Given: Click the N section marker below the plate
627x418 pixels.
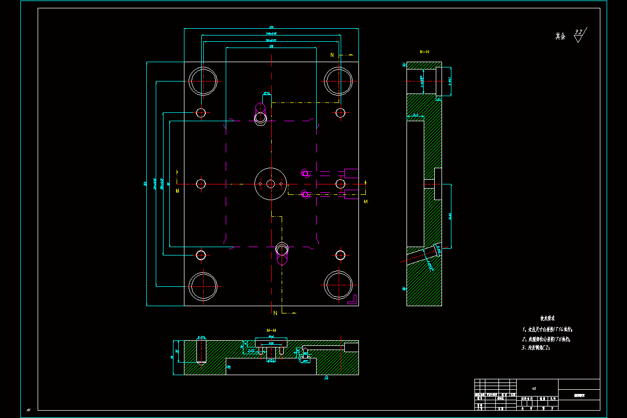Looking at the screenshot, I should click(275, 312).
